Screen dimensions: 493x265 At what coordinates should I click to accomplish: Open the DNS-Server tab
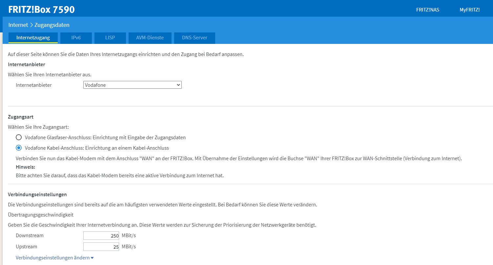[195, 38]
